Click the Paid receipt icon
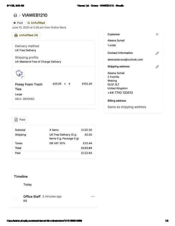The image size is (175, 226). pos(16,120)
